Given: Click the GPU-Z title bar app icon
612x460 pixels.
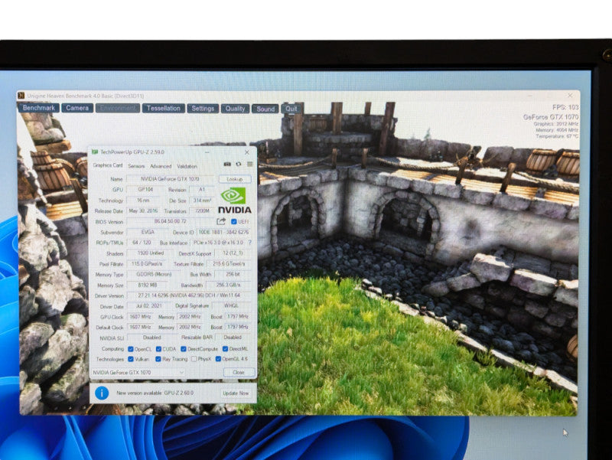Looking at the screenshot, I should [x=95, y=152].
